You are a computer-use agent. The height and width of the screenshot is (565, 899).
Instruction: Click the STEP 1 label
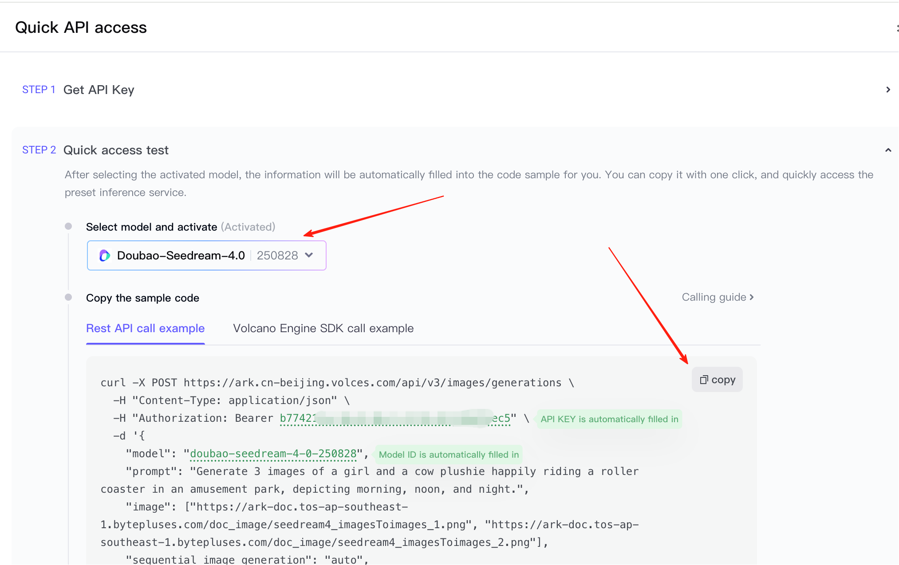[39, 90]
